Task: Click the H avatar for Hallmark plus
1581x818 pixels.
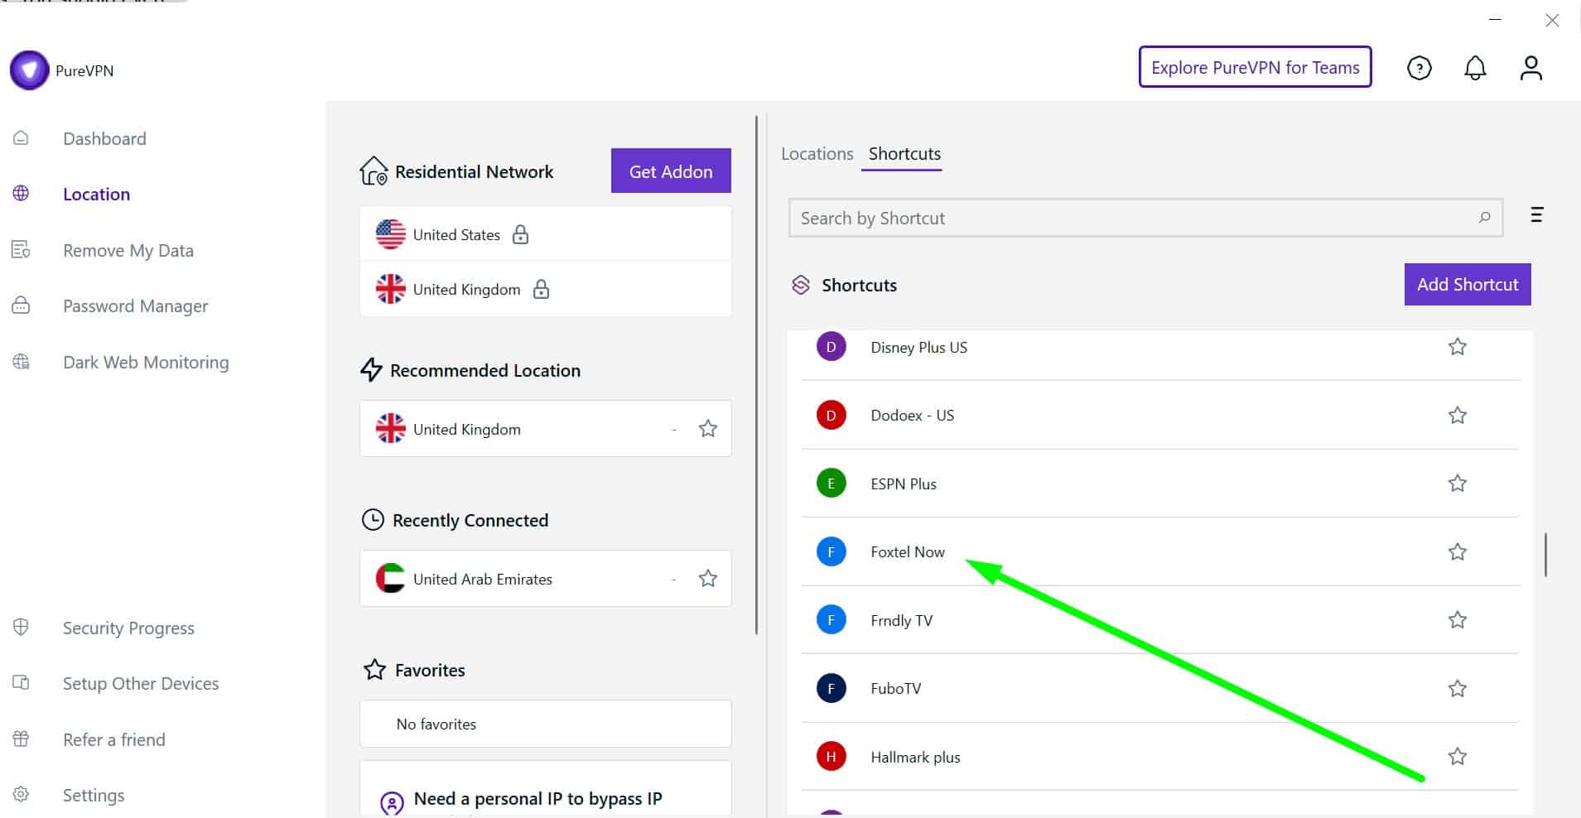Action: point(831,757)
